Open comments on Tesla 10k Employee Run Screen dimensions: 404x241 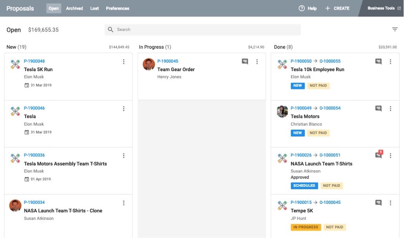pyautogui.click(x=378, y=61)
